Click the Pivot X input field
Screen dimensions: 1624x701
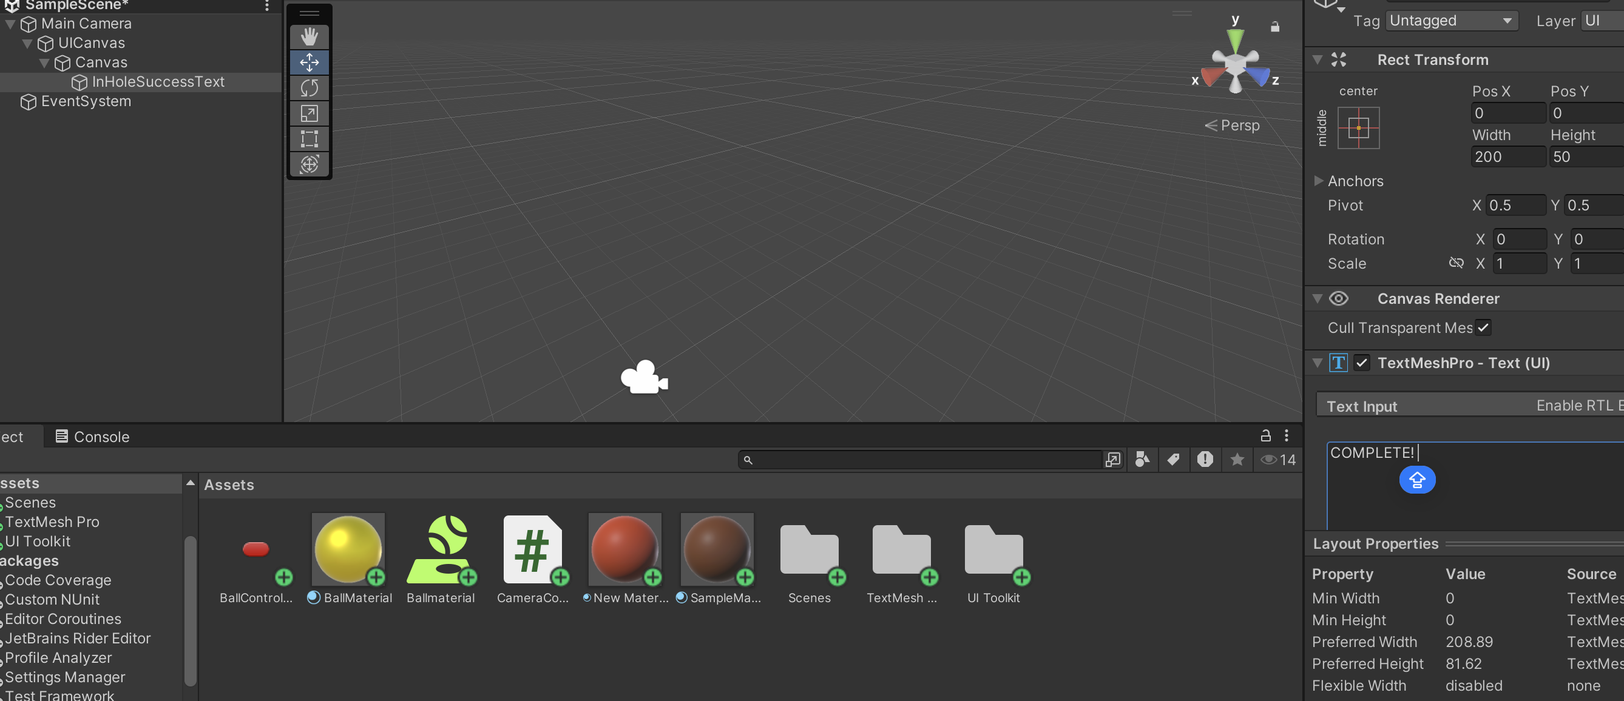1515,206
